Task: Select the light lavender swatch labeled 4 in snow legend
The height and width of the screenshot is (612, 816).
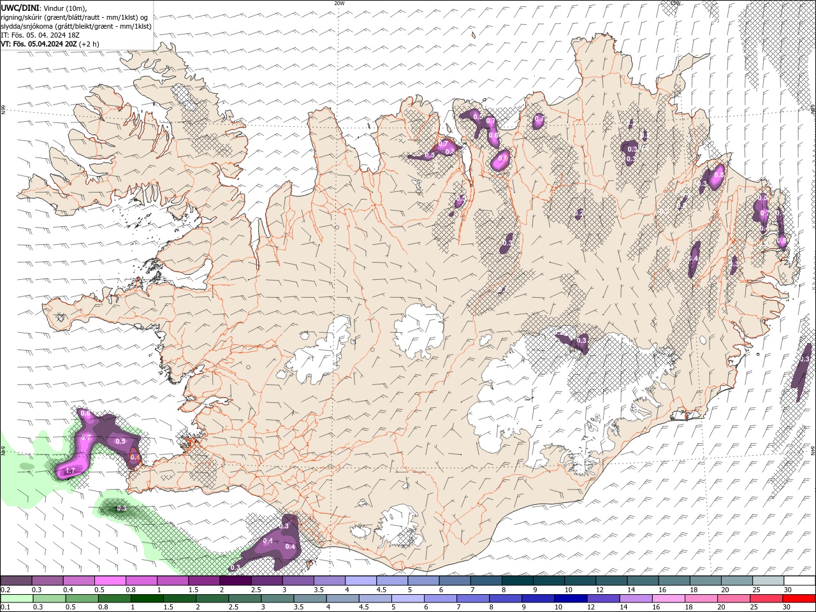Action: click(x=361, y=581)
